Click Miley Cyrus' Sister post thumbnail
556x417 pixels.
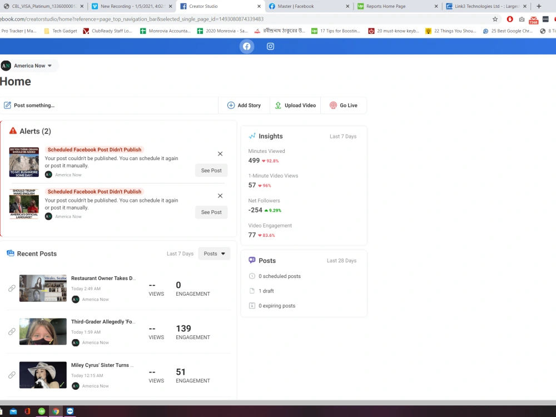pos(43,375)
